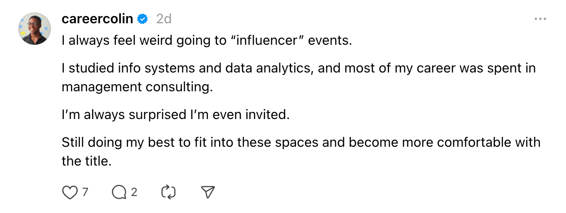The height and width of the screenshot is (213, 566).
Task: Select the text line "management consulting."
Action: (137, 87)
